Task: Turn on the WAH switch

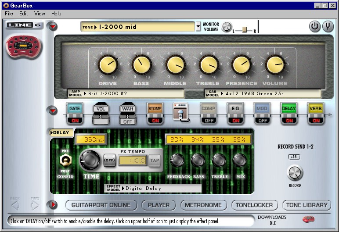Action: [x=127, y=121]
